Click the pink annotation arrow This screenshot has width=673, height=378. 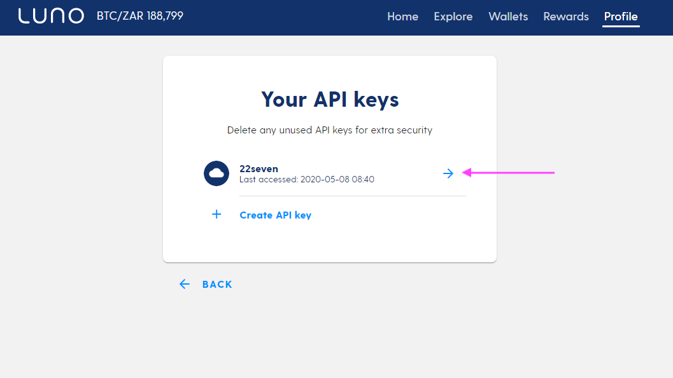(508, 173)
